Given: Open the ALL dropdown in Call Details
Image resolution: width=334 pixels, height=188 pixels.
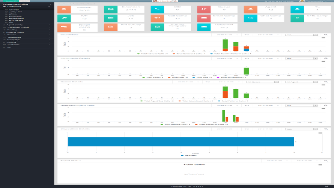Looking at the screenshot, I should [x=301, y=35].
